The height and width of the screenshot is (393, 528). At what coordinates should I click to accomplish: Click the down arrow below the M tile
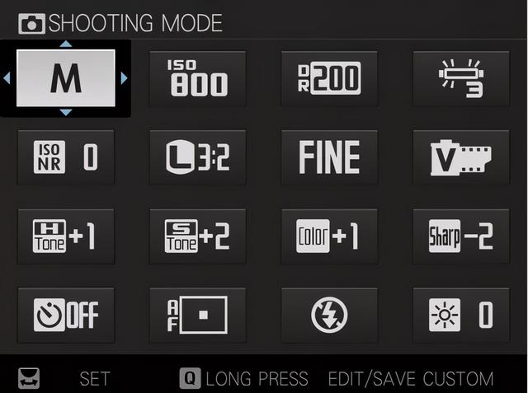66,112
